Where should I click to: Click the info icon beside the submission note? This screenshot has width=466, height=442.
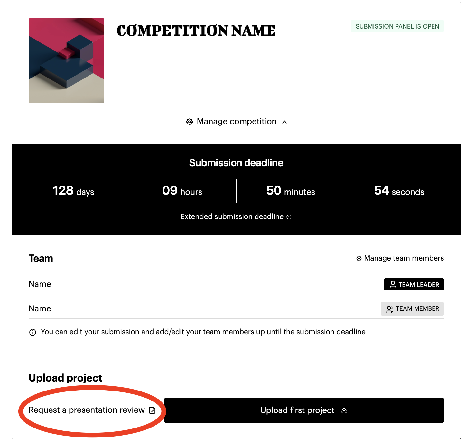33,332
